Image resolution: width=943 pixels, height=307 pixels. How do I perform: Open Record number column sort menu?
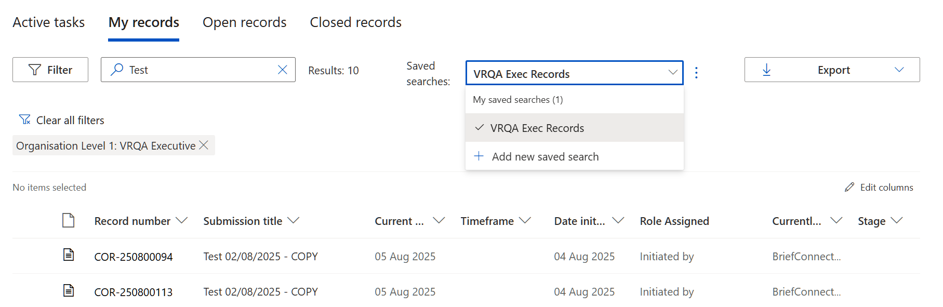(x=181, y=220)
